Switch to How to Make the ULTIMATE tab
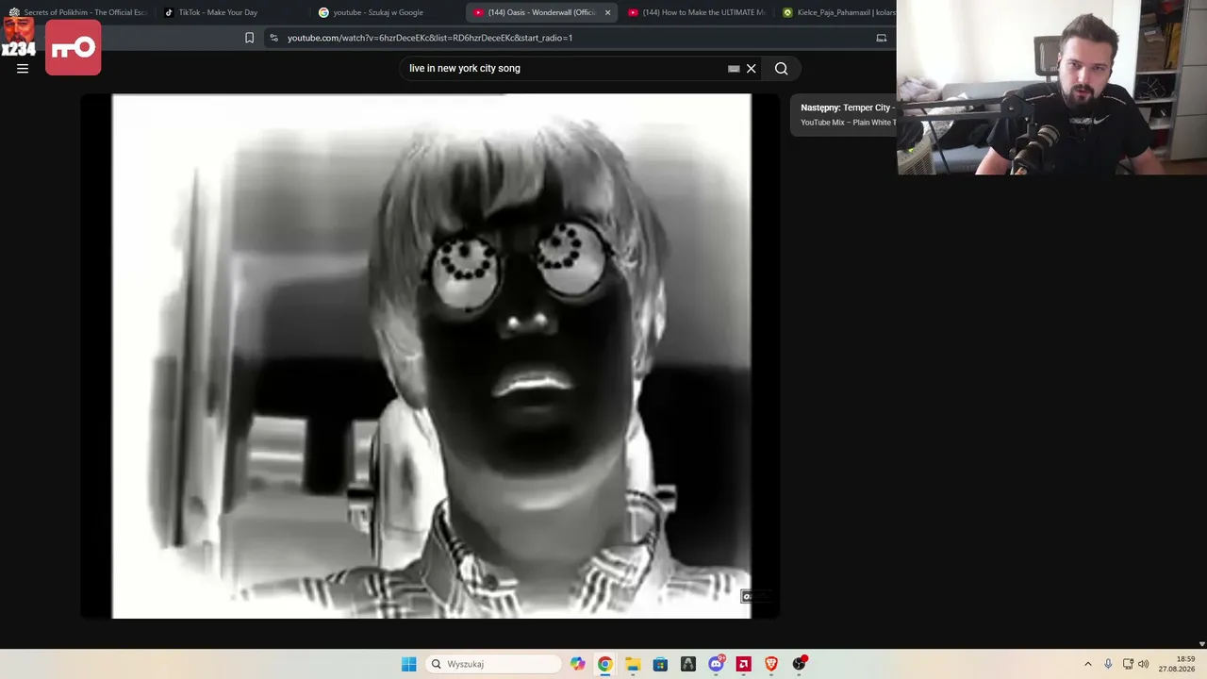1207x679 pixels. tap(696, 12)
